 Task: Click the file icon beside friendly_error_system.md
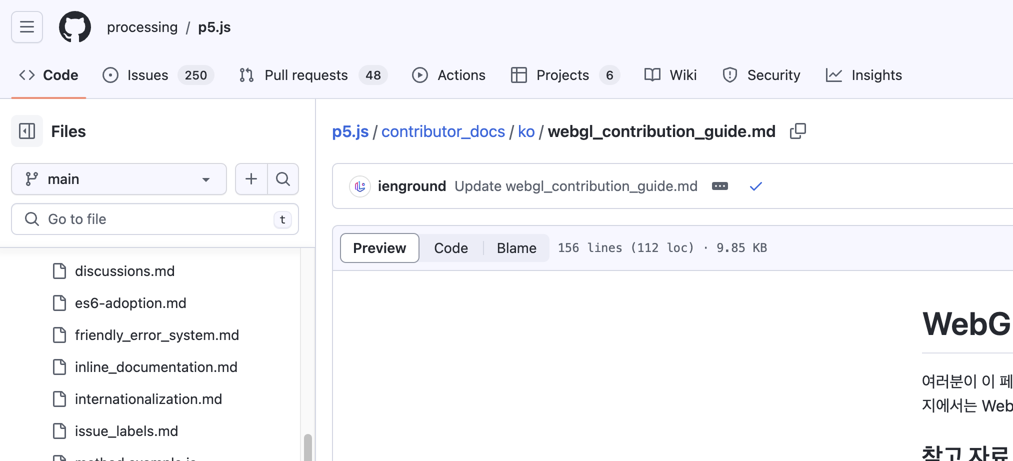pyautogui.click(x=59, y=335)
